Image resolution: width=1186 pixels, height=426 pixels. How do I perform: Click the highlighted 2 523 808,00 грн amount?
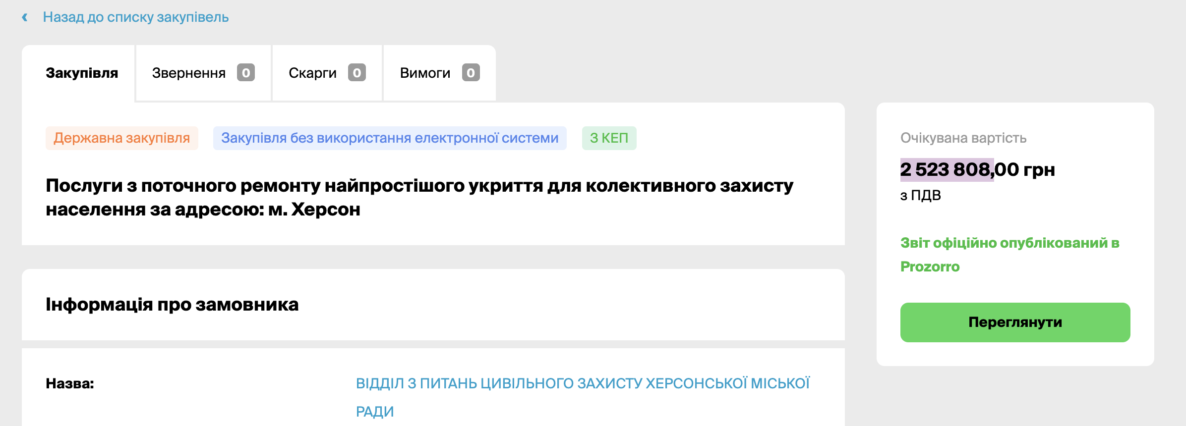click(x=977, y=170)
